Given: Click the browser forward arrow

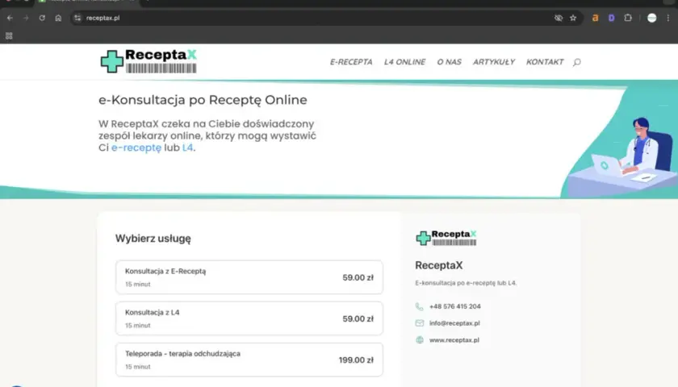Looking at the screenshot, I should [26, 18].
